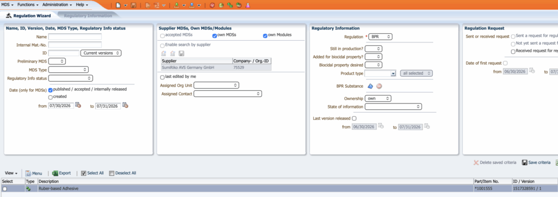Open the Preliminary MDS dropdown
The width and height of the screenshot is (558, 197).
coord(57,61)
